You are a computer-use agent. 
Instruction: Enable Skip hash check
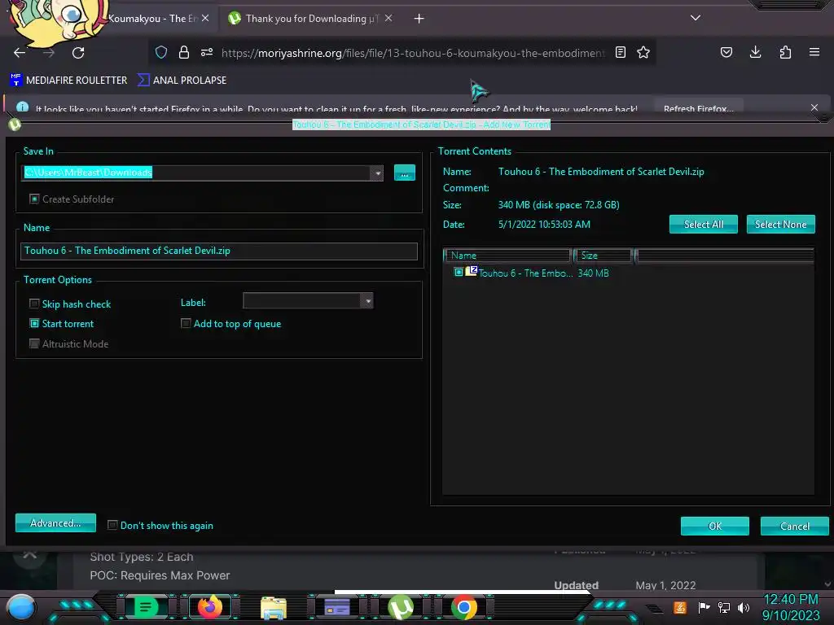(x=34, y=304)
